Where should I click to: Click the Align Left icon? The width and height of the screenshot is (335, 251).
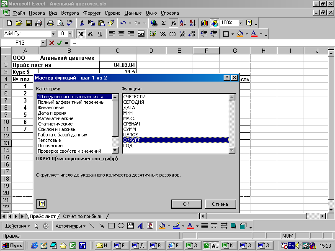pyautogui.click(x=112, y=34)
